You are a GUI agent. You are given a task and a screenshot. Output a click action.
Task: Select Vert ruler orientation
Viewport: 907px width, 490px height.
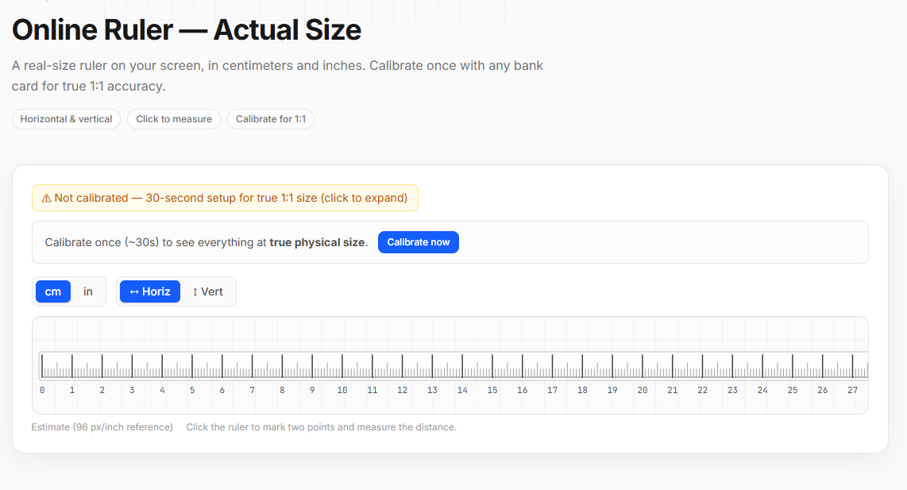click(207, 291)
